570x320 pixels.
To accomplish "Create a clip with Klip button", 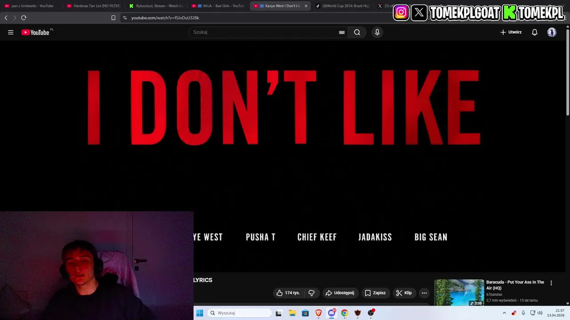I will point(404,293).
